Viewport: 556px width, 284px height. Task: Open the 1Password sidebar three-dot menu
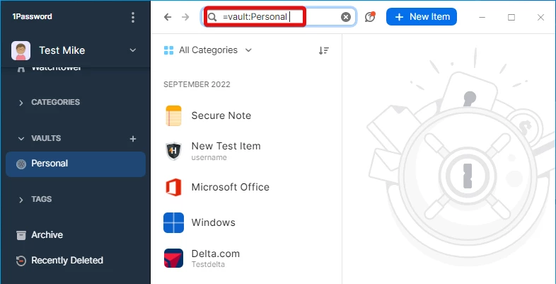(x=132, y=17)
